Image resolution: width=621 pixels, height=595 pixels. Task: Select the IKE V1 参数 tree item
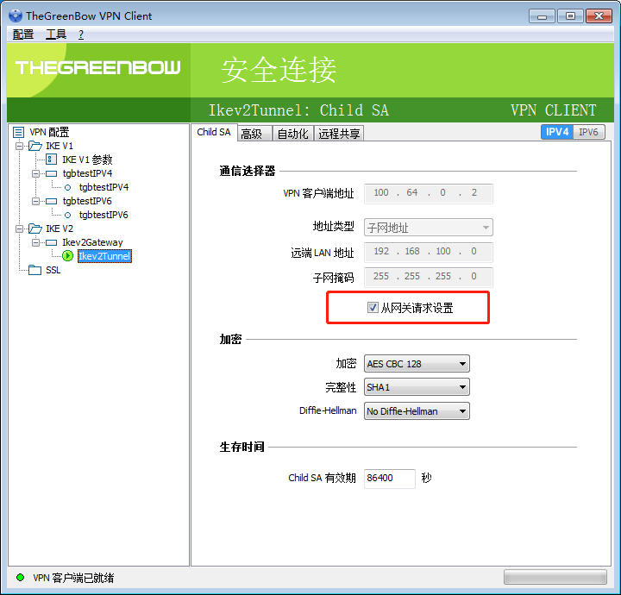87,160
